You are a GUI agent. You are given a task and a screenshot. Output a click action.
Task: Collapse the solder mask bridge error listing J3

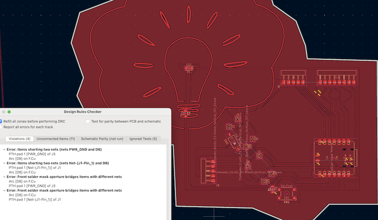coord(4,177)
